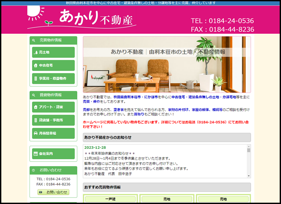Open アパート・貸家 rentals

tap(54, 107)
